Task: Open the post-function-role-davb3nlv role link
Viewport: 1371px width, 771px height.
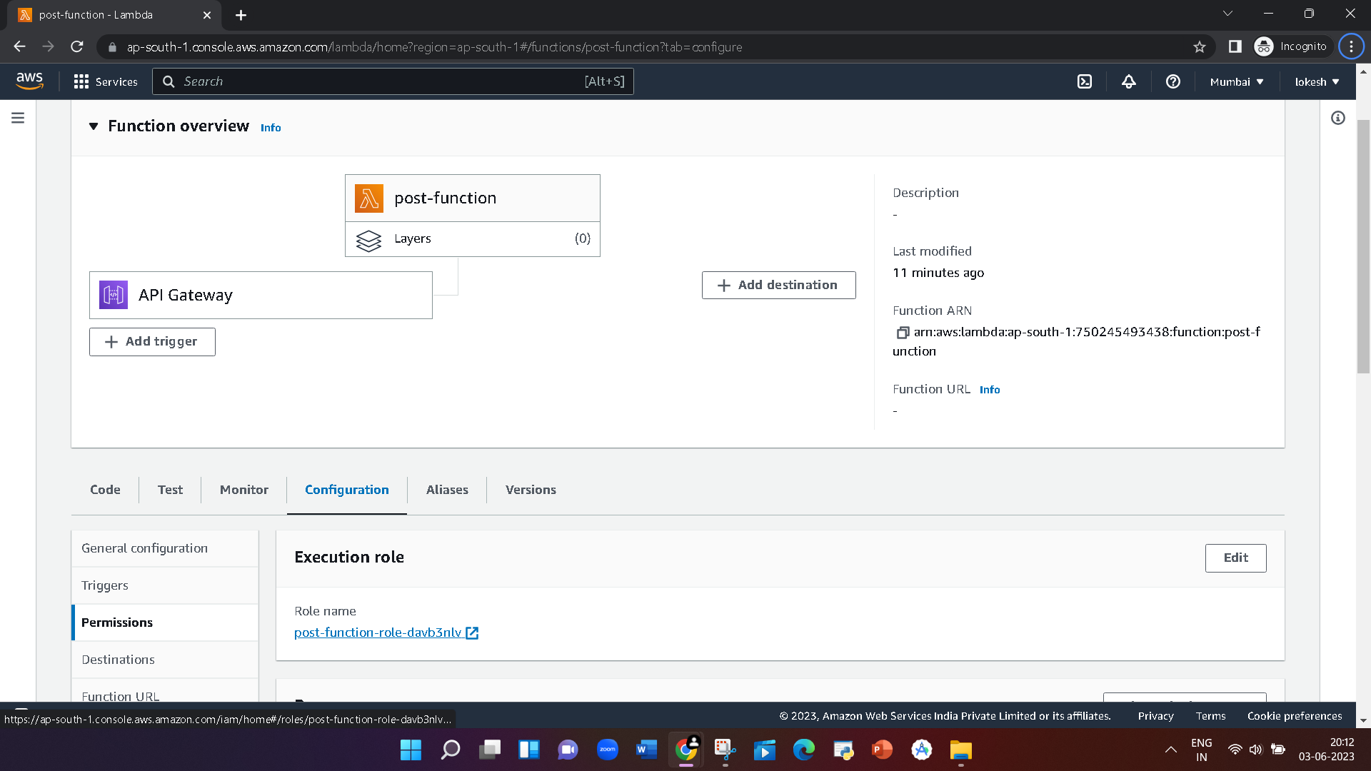Action: [376, 633]
